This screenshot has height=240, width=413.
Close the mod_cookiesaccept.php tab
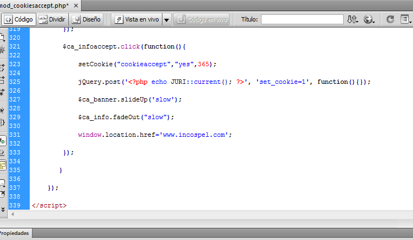tap(76, 6)
